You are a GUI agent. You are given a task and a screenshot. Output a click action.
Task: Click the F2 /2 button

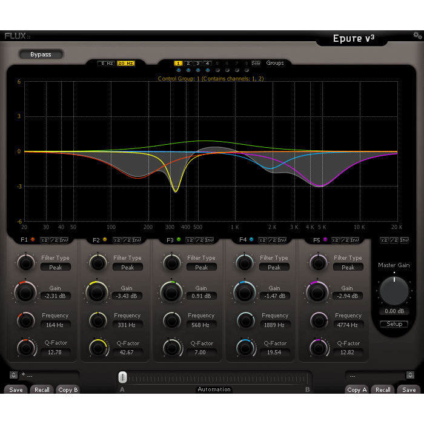[127, 240]
